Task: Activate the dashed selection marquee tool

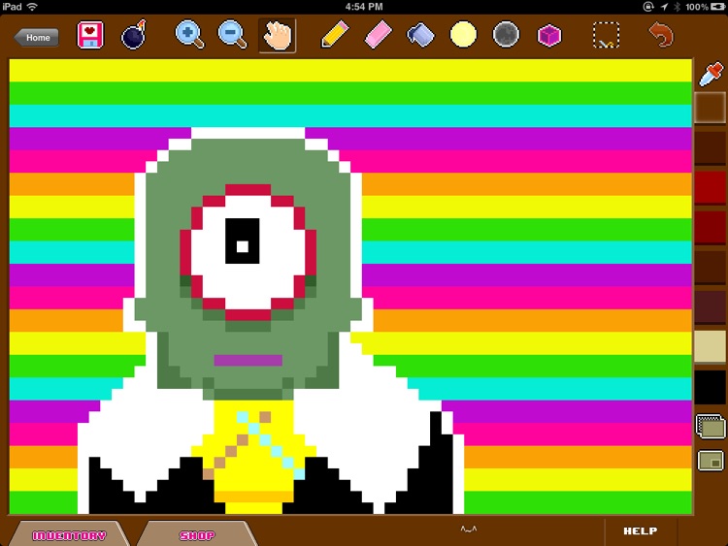Action: coord(606,35)
